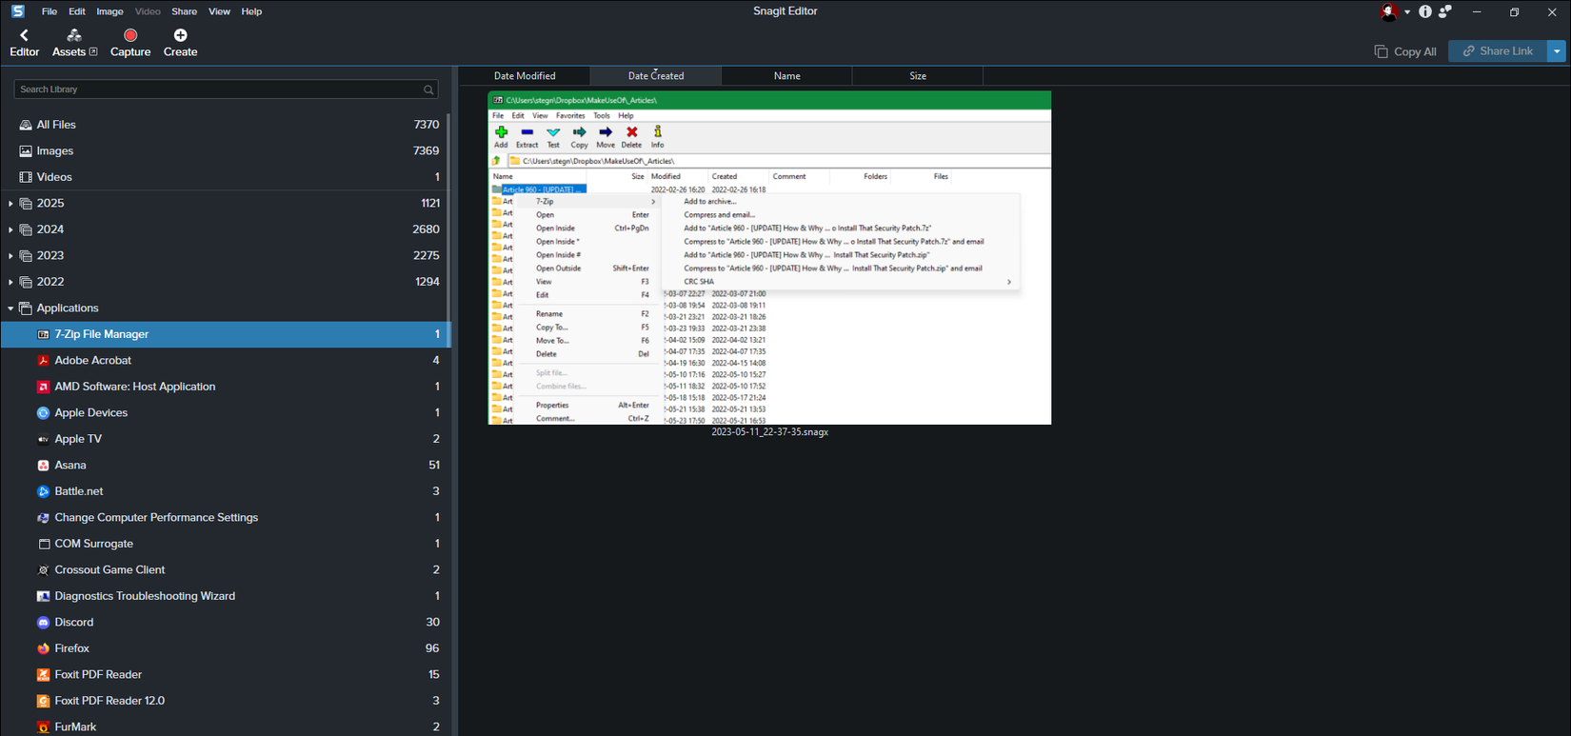Screen dimensions: 1571x736
Task: Select Change Computer Performance Settings entry
Action: pos(225,517)
